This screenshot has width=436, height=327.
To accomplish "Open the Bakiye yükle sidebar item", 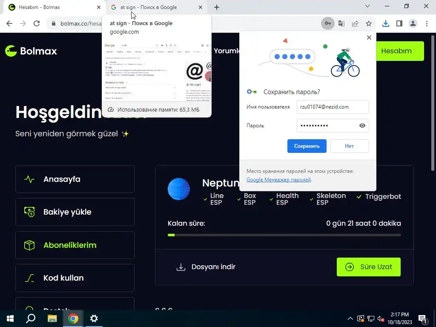I will (75, 212).
